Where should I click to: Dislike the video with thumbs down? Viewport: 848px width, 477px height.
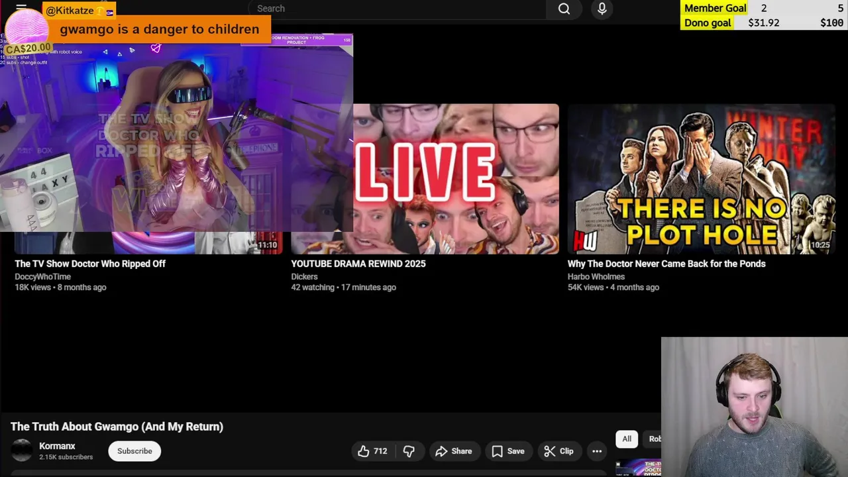pos(409,451)
